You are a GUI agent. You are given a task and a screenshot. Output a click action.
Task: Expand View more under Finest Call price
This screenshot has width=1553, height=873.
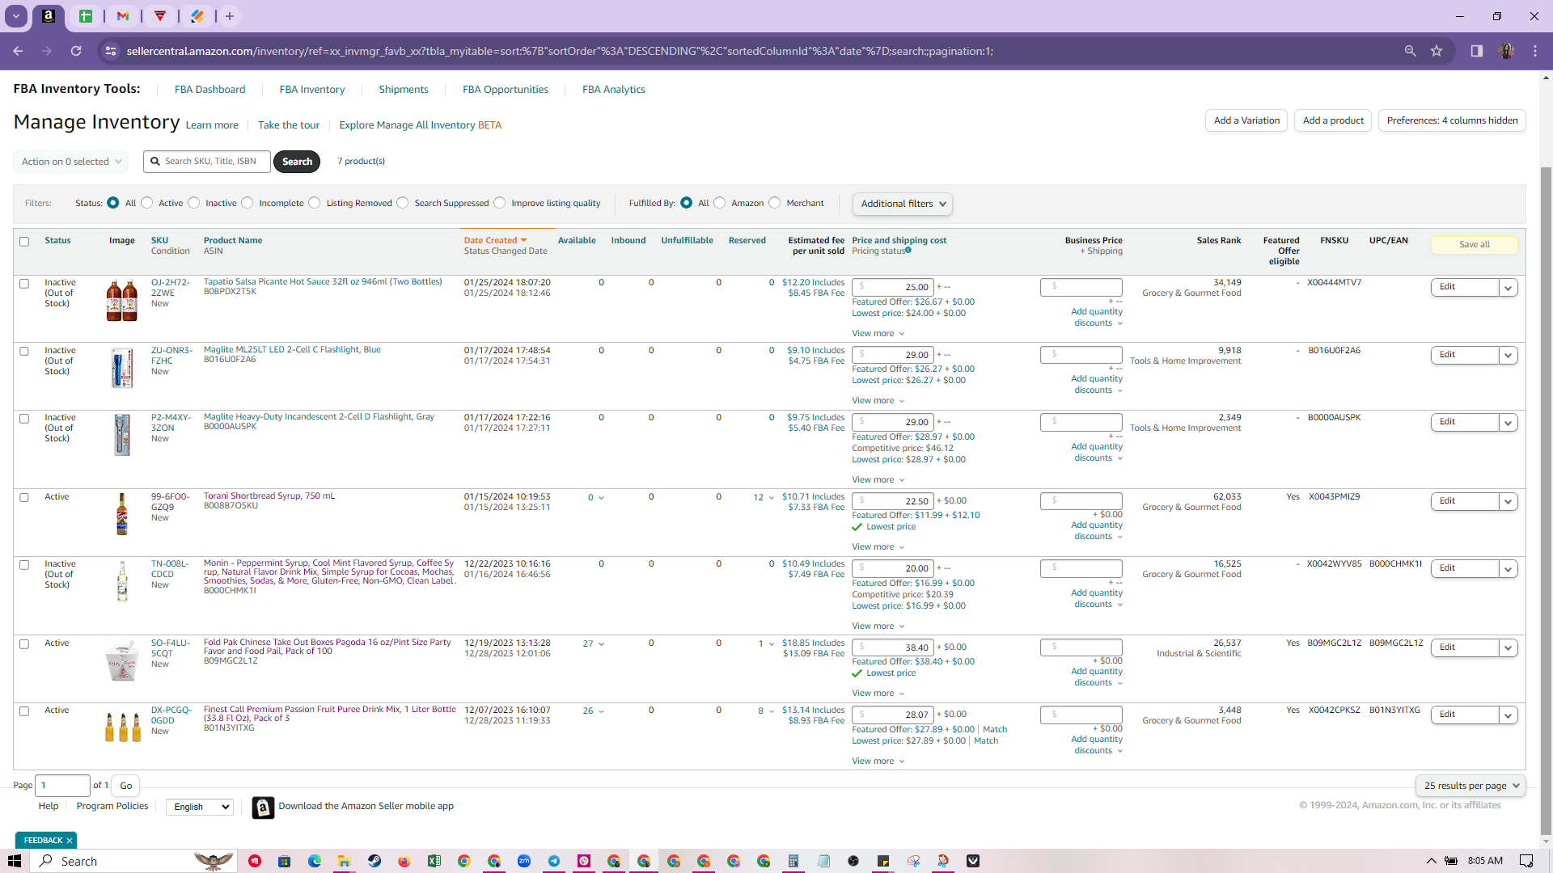pos(878,761)
